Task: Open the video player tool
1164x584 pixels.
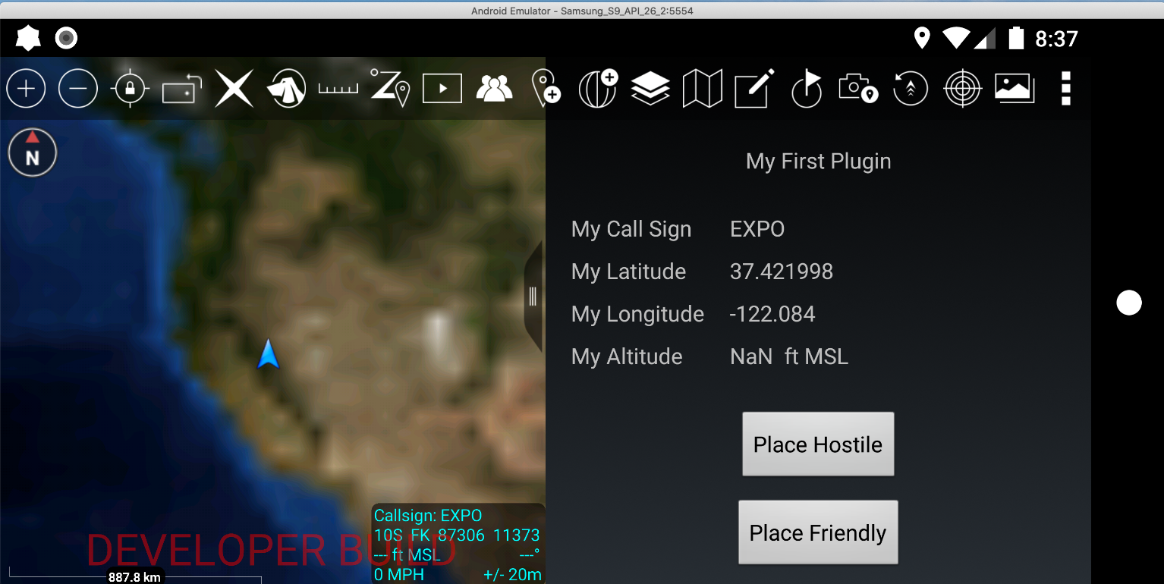Action: (442, 89)
